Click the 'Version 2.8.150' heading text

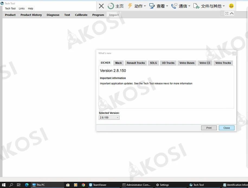point(113,71)
